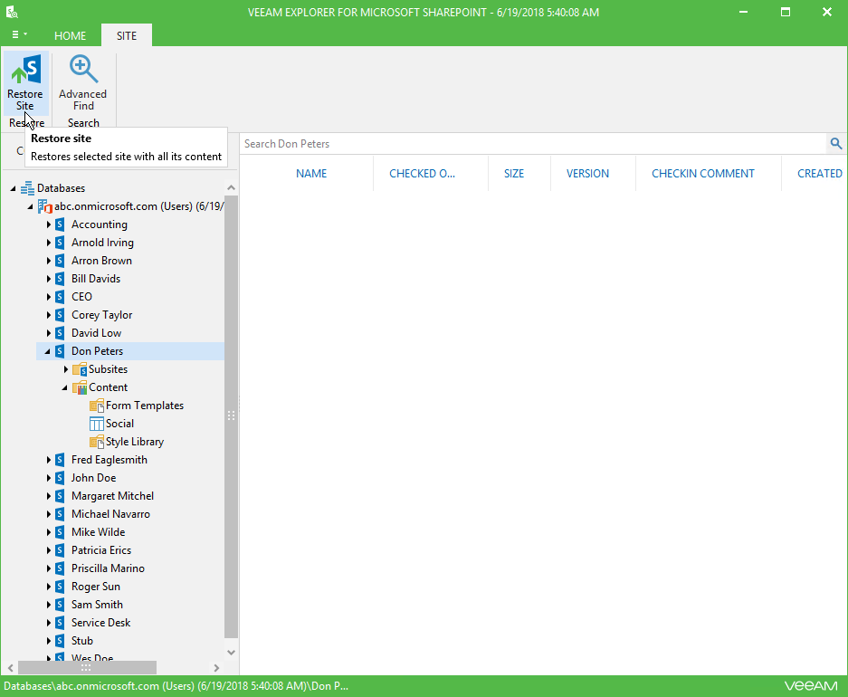Screen dimensions: 848x697
Task: Sort by the VERSION column header
Action: pyautogui.click(x=587, y=174)
